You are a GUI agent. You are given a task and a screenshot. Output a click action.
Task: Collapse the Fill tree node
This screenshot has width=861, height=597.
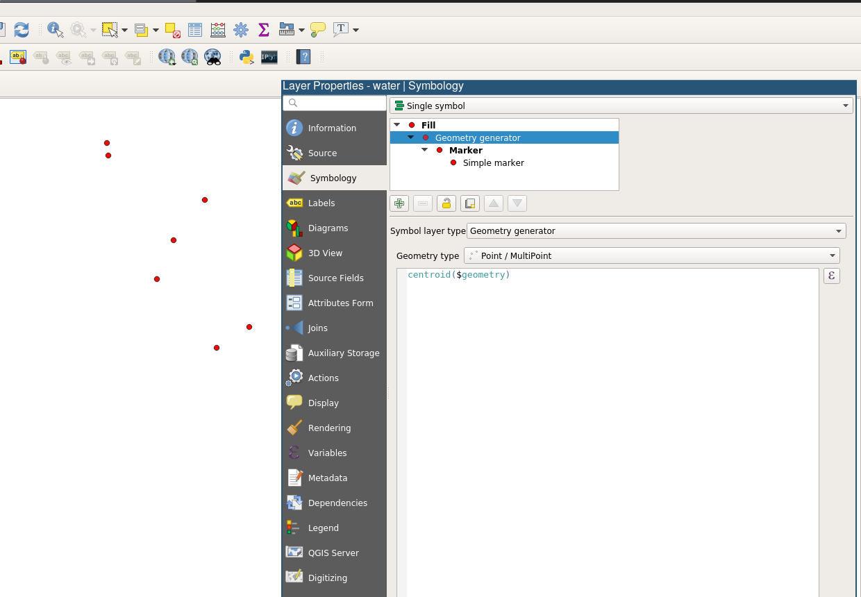pyautogui.click(x=396, y=125)
